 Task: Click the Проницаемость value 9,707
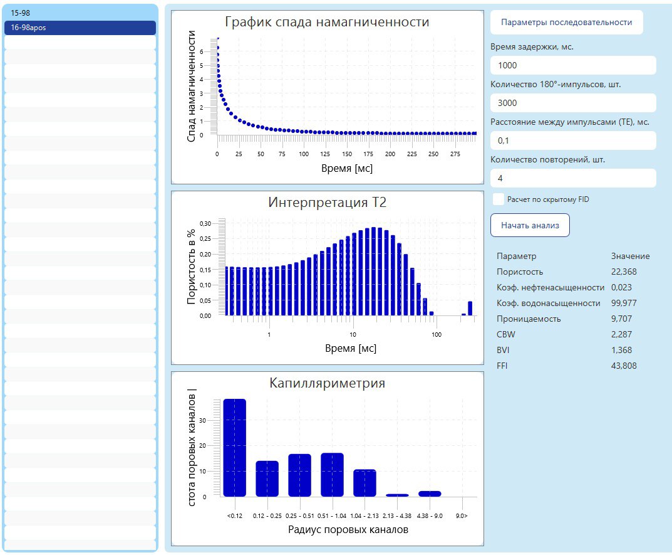coord(621,319)
